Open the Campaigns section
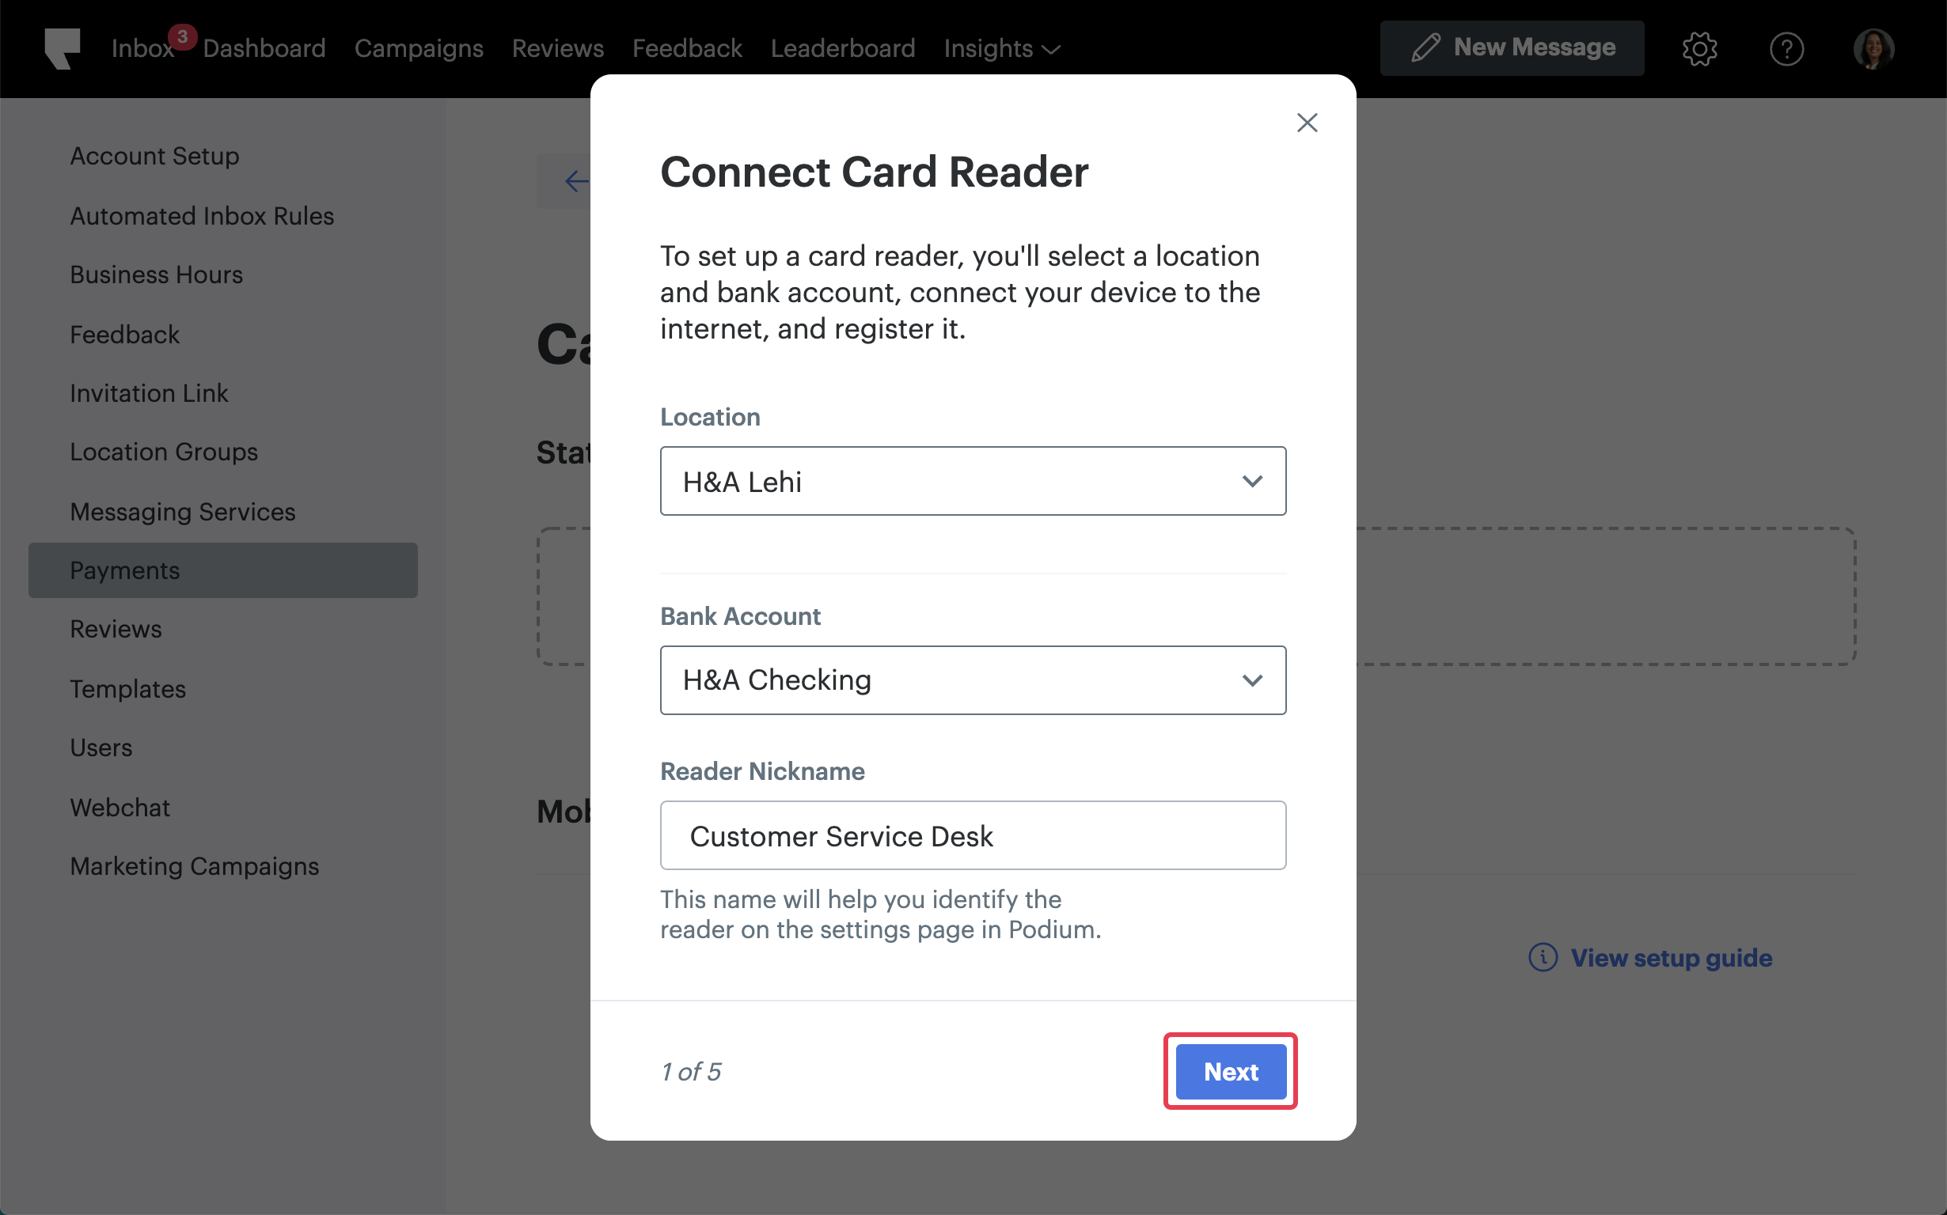 (419, 48)
